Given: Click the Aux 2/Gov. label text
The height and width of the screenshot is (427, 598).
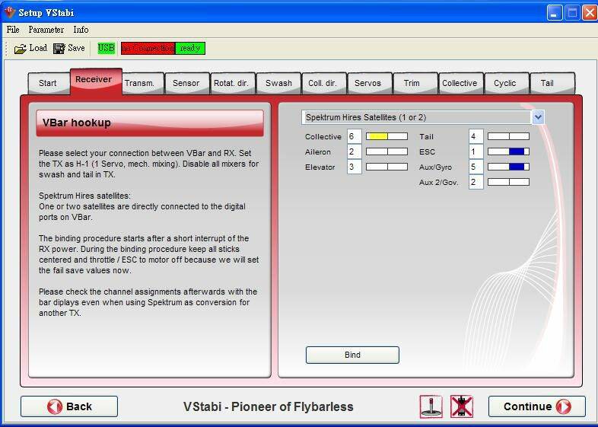Looking at the screenshot, I should click(x=438, y=183).
